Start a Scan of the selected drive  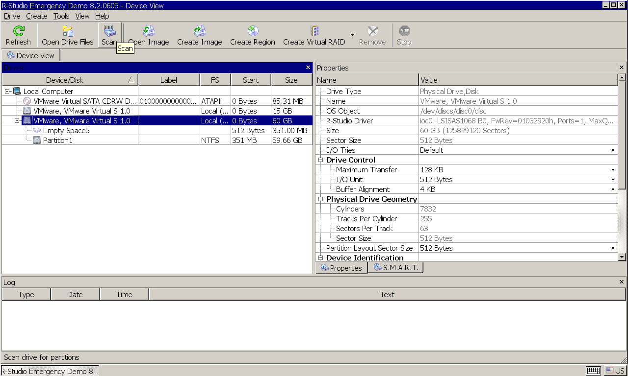(x=109, y=31)
